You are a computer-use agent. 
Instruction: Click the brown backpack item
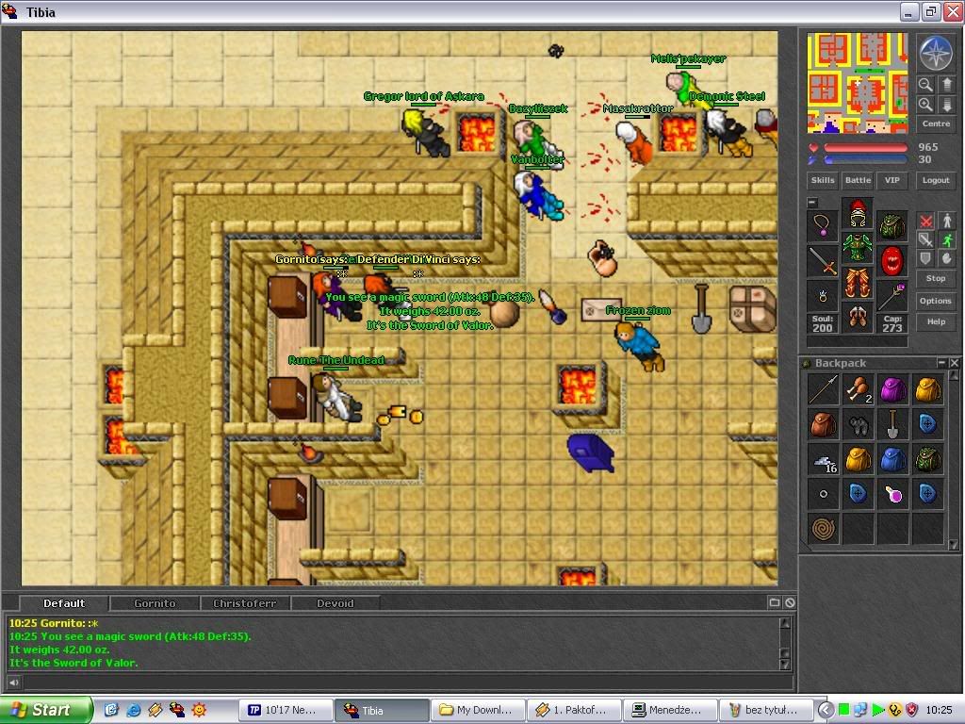823,424
